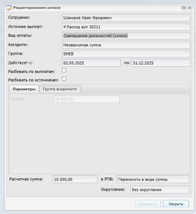Screen dimensions: 196x214
Task: Click the Алгоритм: label
Action: [x=18, y=45]
